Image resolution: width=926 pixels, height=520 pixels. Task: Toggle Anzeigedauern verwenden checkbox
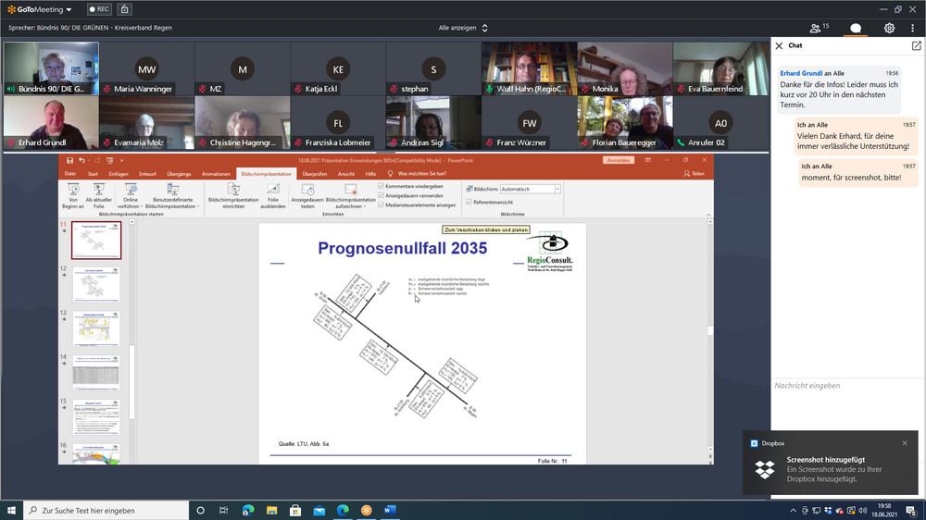[x=382, y=195]
